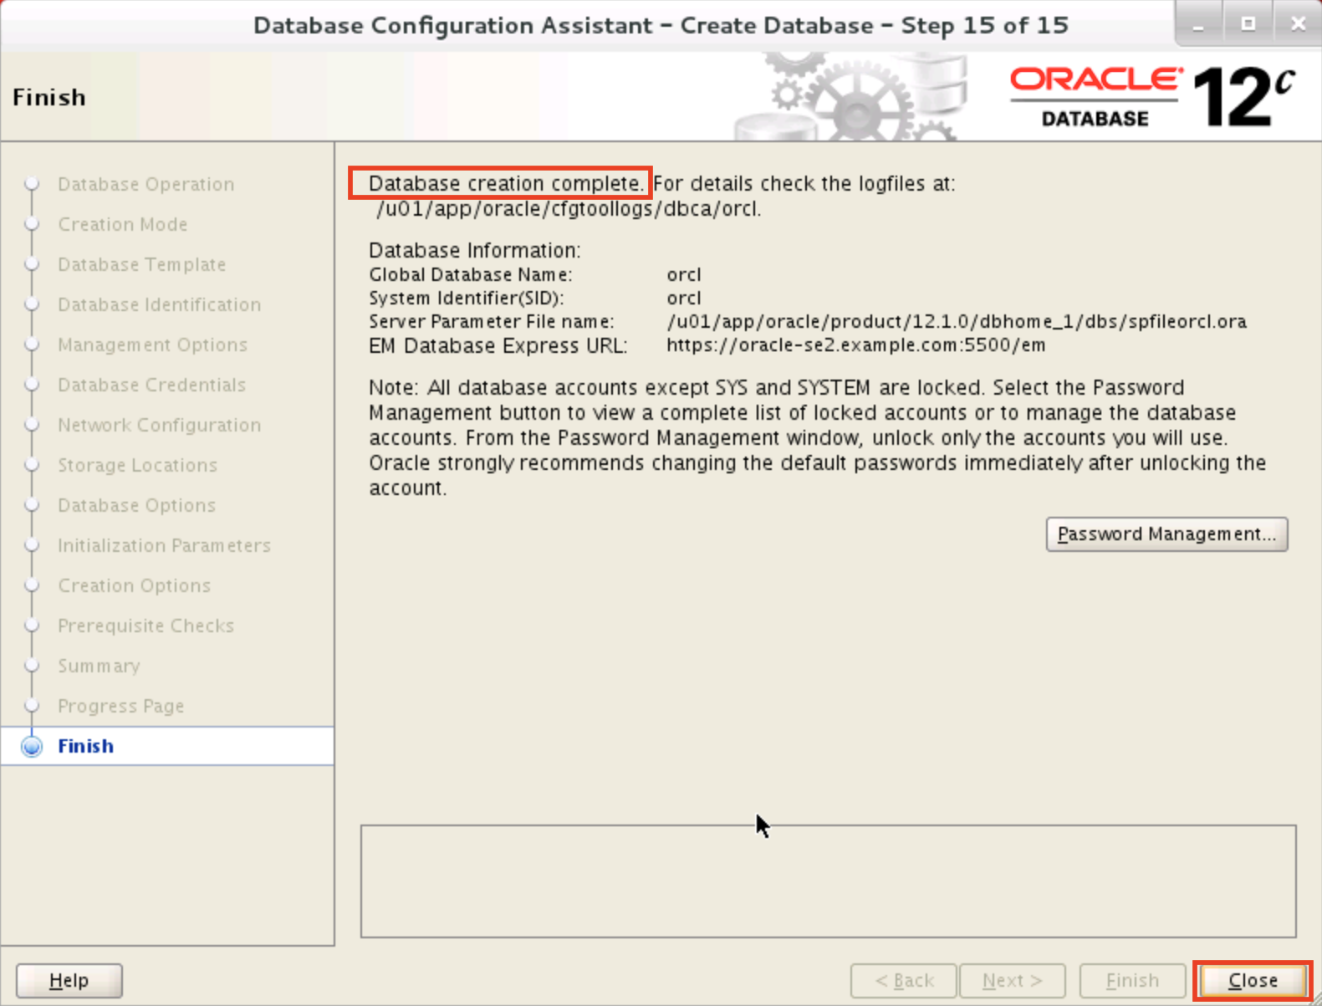
Task: Click the Finish page heading
Action: [49, 97]
